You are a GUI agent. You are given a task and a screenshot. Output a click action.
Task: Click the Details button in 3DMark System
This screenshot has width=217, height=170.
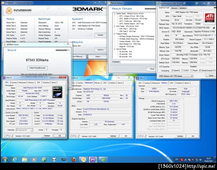tap(101, 35)
